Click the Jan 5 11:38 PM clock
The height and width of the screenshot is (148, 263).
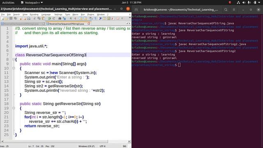pyautogui.click(x=131, y=2)
